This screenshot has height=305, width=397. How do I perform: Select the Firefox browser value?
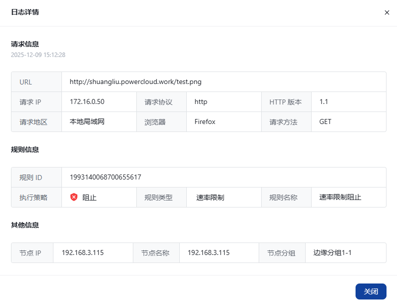tap(205, 121)
